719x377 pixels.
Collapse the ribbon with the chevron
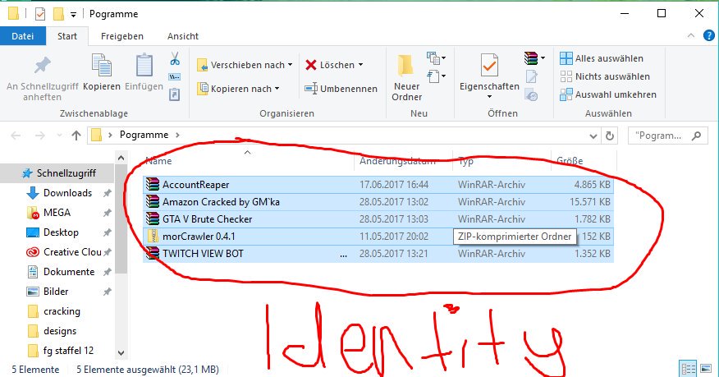point(691,36)
